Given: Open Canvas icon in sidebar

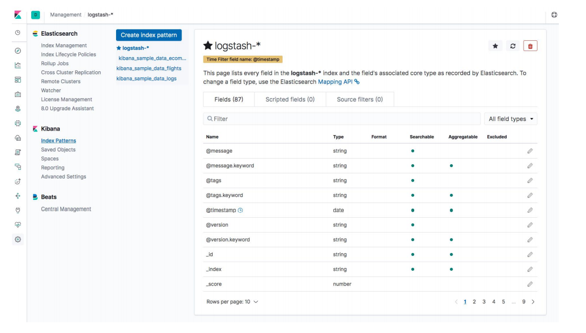Looking at the screenshot, I should click(17, 94).
